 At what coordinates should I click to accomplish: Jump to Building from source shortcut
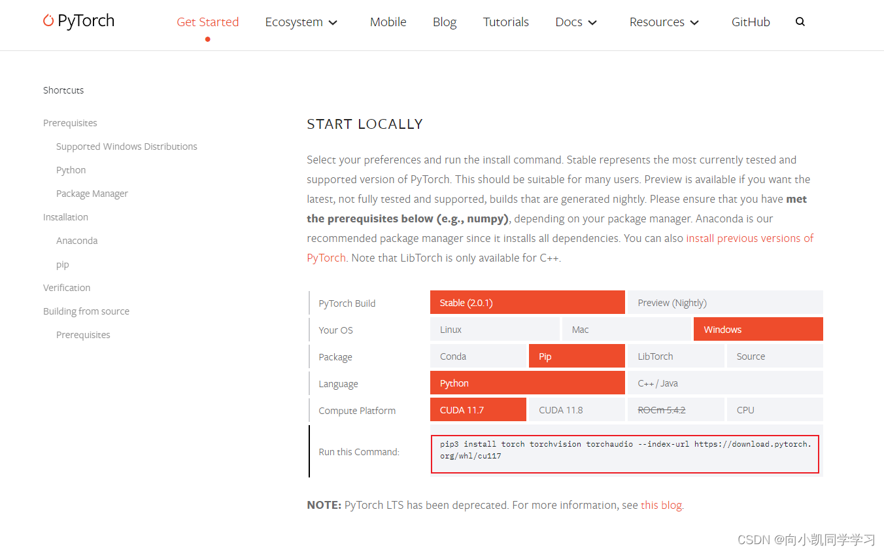pos(86,311)
